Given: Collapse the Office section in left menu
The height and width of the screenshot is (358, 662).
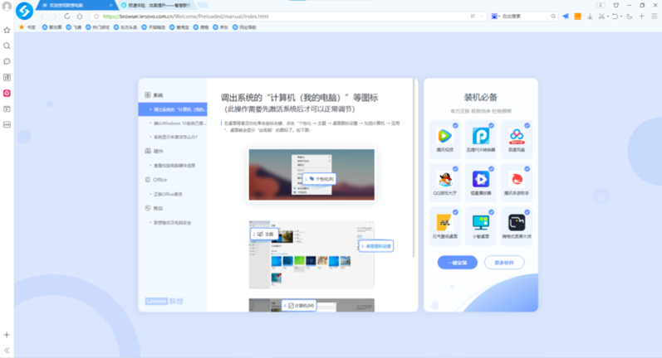Looking at the screenshot, I should pyautogui.click(x=159, y=179).
